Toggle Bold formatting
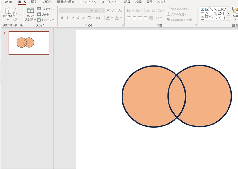This screenshot has width=238, height=169. (62, 18)
